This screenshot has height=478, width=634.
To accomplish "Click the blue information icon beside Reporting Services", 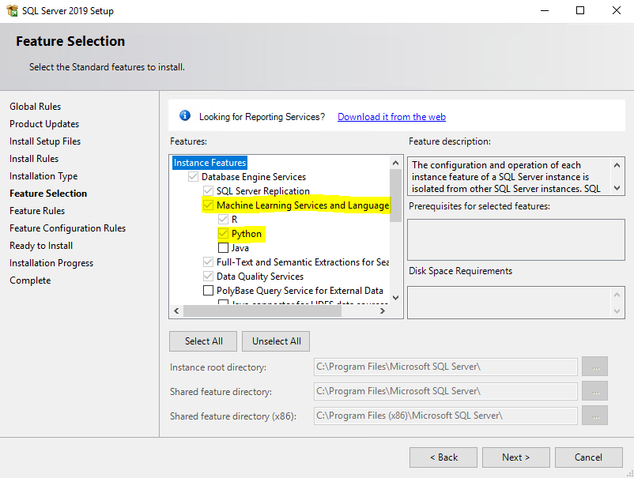I will coord(185,116).
